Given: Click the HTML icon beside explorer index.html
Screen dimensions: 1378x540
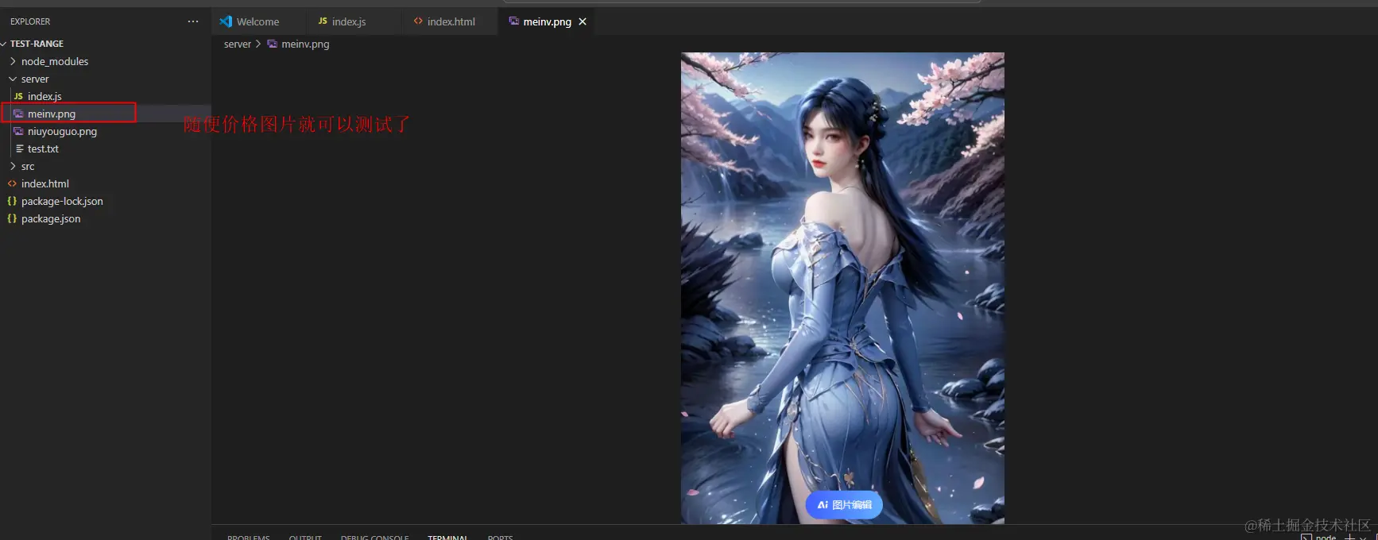Looking at the screenshot, I should (x=12, y=183).
